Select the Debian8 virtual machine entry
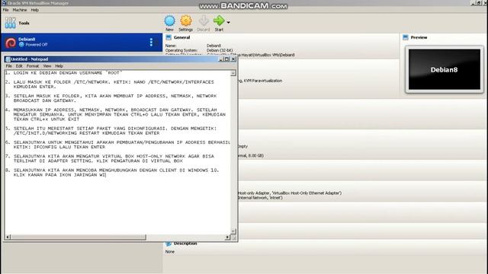488x274 pixels. point(82,43)
